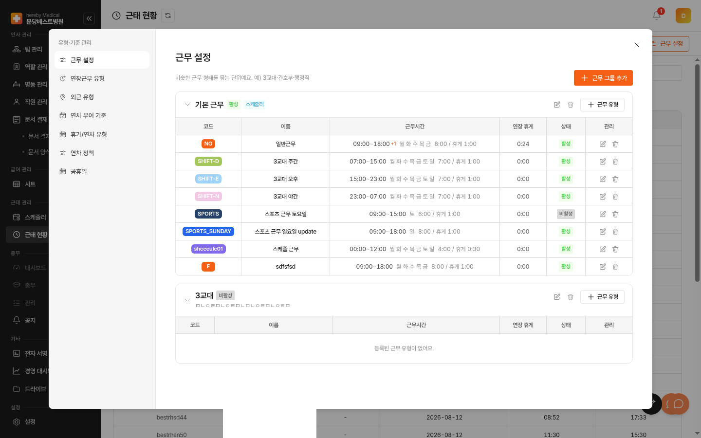Viewport: 701px width, 438px height.
Task: Edit the 기본 근무 group with pencil icon
Action: (557, 105)
